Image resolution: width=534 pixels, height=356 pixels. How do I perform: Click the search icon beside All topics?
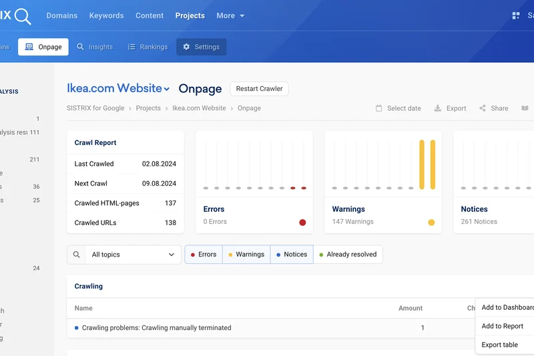pos(77,254)
